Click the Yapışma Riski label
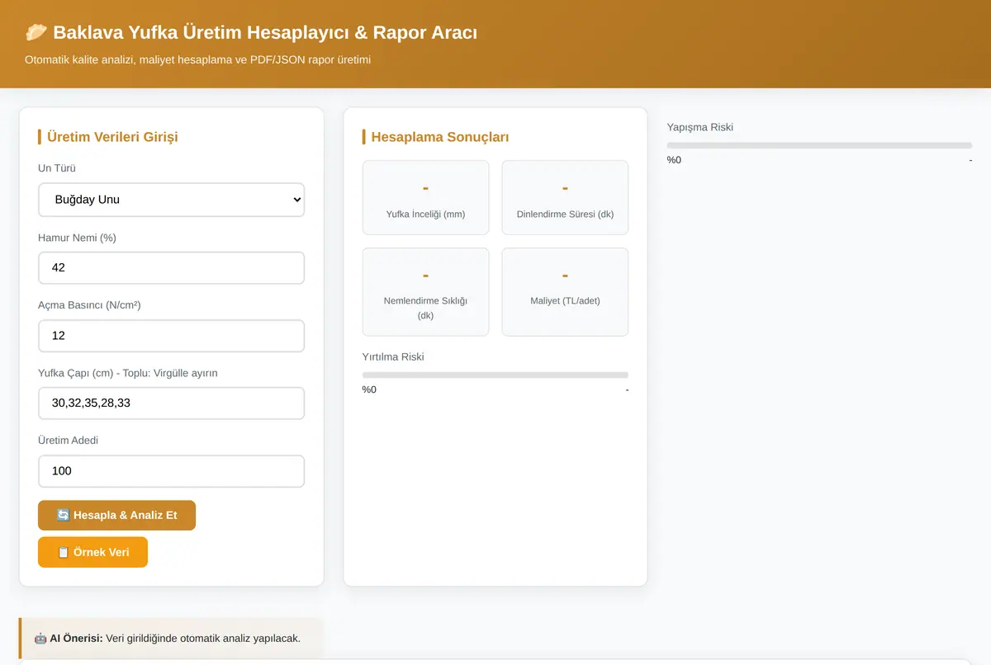The width and height of the screenshot is (991, 665). click(x=700, y=127)
